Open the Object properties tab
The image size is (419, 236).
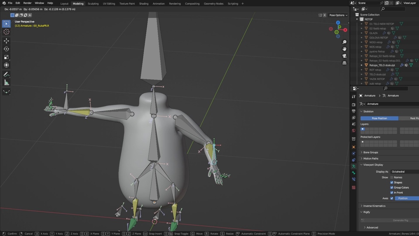pos(354,147)
